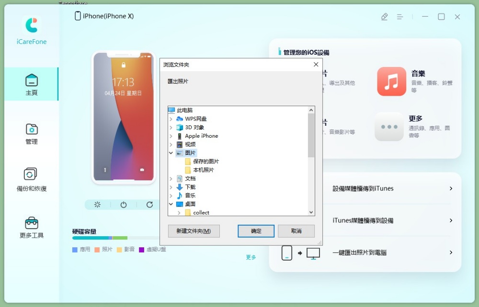Viewport: 479px width, 307px height.
Task: Open the 更多 three-dots icon tile
Action: pyautogui.click(x=389, y=127)
